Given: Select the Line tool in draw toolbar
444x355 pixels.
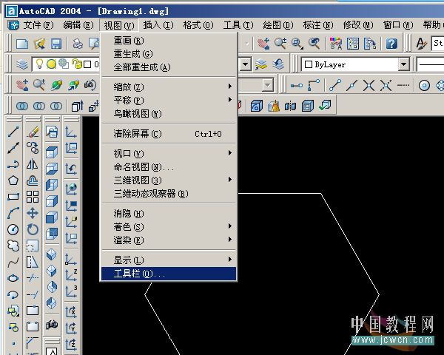Looking at the screenshot, I should [13, 132].
